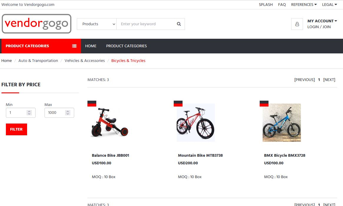The height and width of the screenshot is (206, 343).
Task: Click the Vendorgogo logo
Action: coord(37,24)
